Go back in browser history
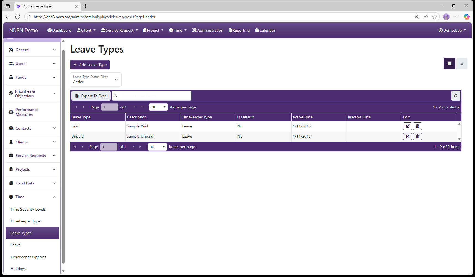This screenshot has height=277, width=475. pos(8,17)
